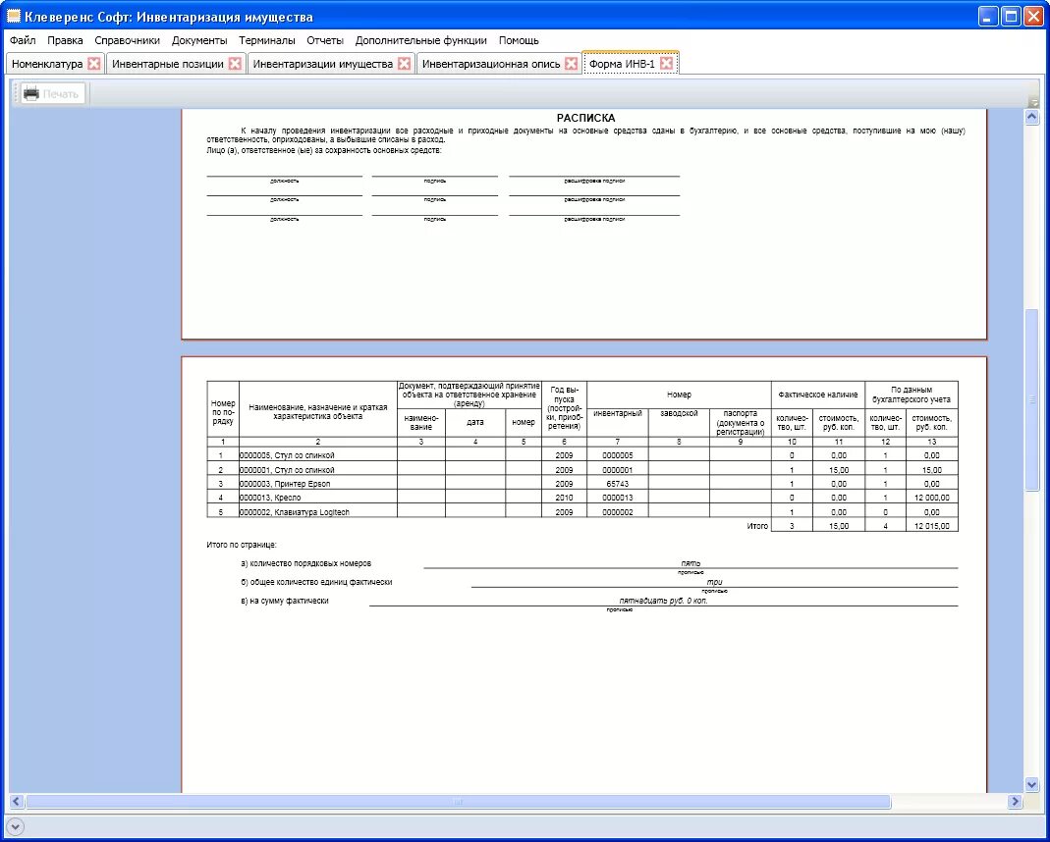Click row '0000001, Стул со спинкой'
Image resolution: width=1050 pixels, height=842 pixels.
click(581, 470)
